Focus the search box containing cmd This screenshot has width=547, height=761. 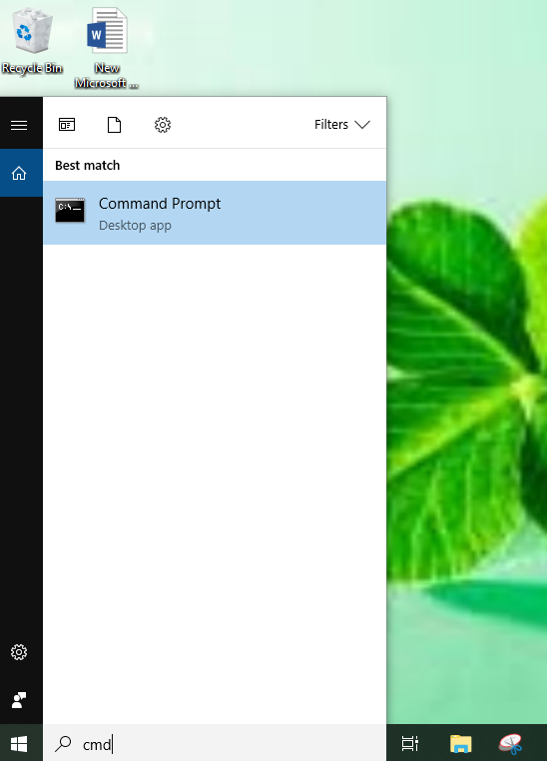(x=215, y=743)
